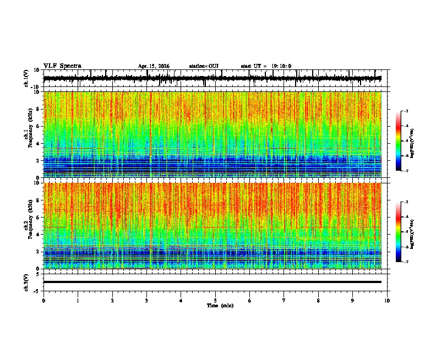Click the ch.1 voltage waveform trace
Viewport: 436px width, 337px height.
pyautogui.click(x=212, y=78)
